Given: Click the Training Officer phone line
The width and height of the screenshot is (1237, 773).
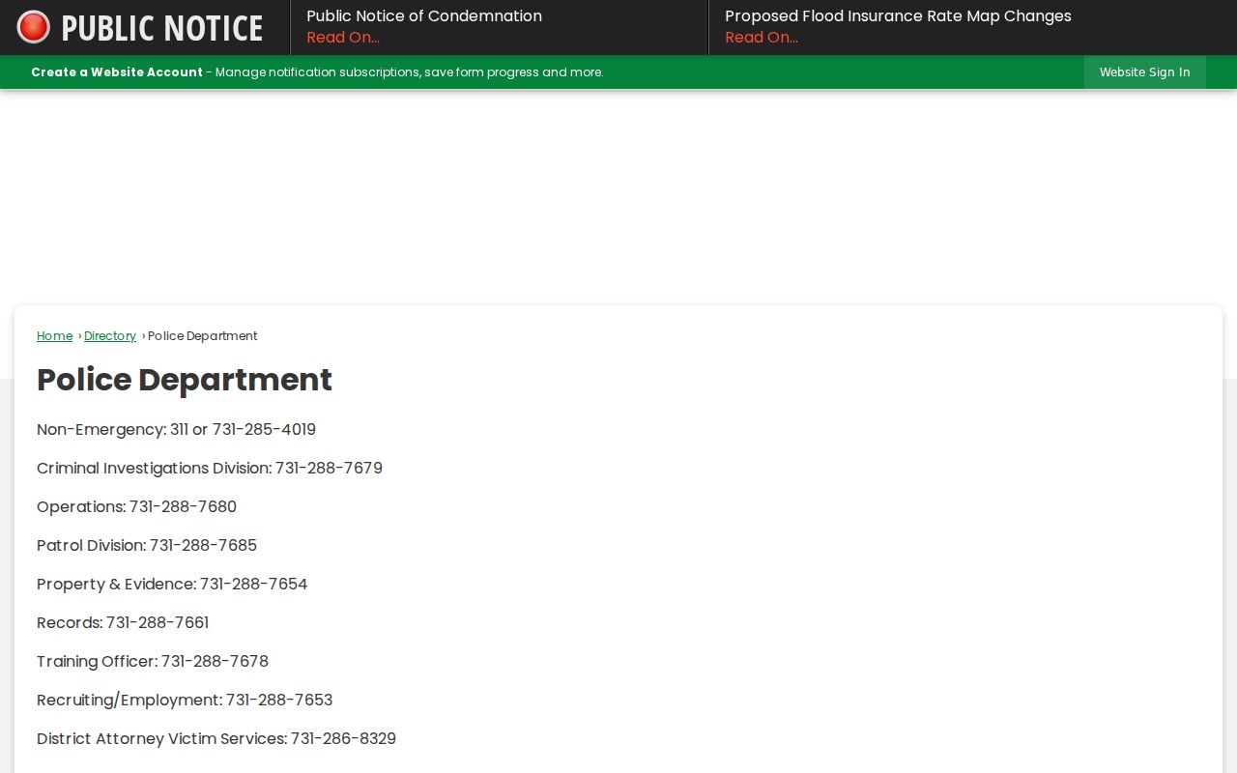Looking at the screenshot, I should [153, 662].
